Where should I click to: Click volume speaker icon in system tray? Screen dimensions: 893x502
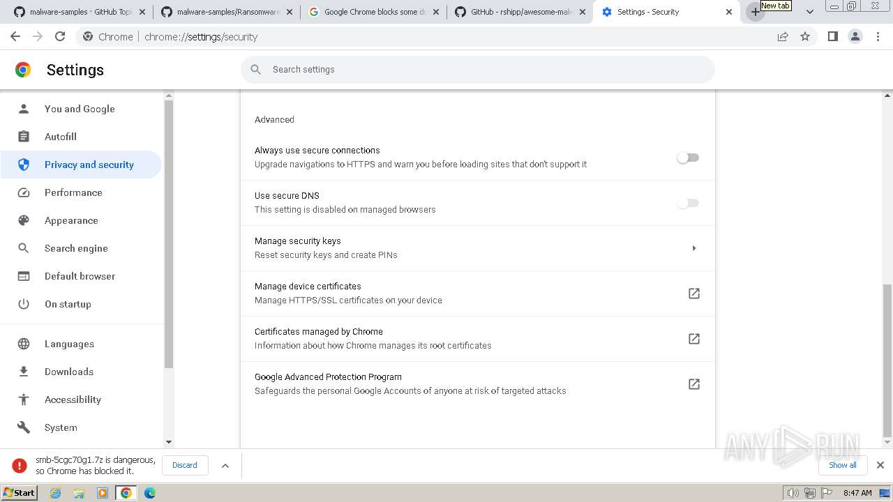[793, 493]
